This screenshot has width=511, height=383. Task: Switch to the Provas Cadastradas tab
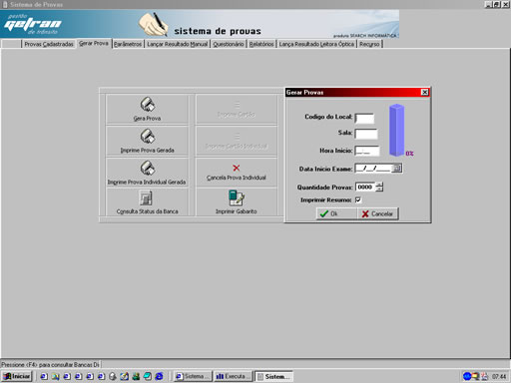pyautogui.click(x=49, y=44)
